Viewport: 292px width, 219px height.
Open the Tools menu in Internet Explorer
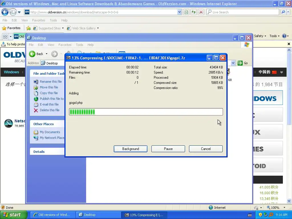click(53, 20)
